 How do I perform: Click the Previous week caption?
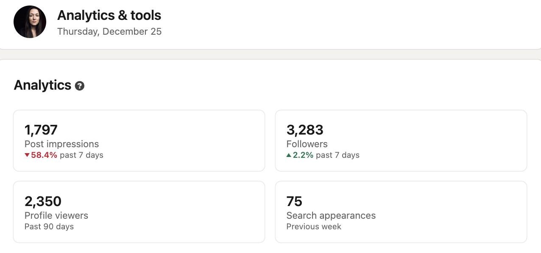point(314,227)
